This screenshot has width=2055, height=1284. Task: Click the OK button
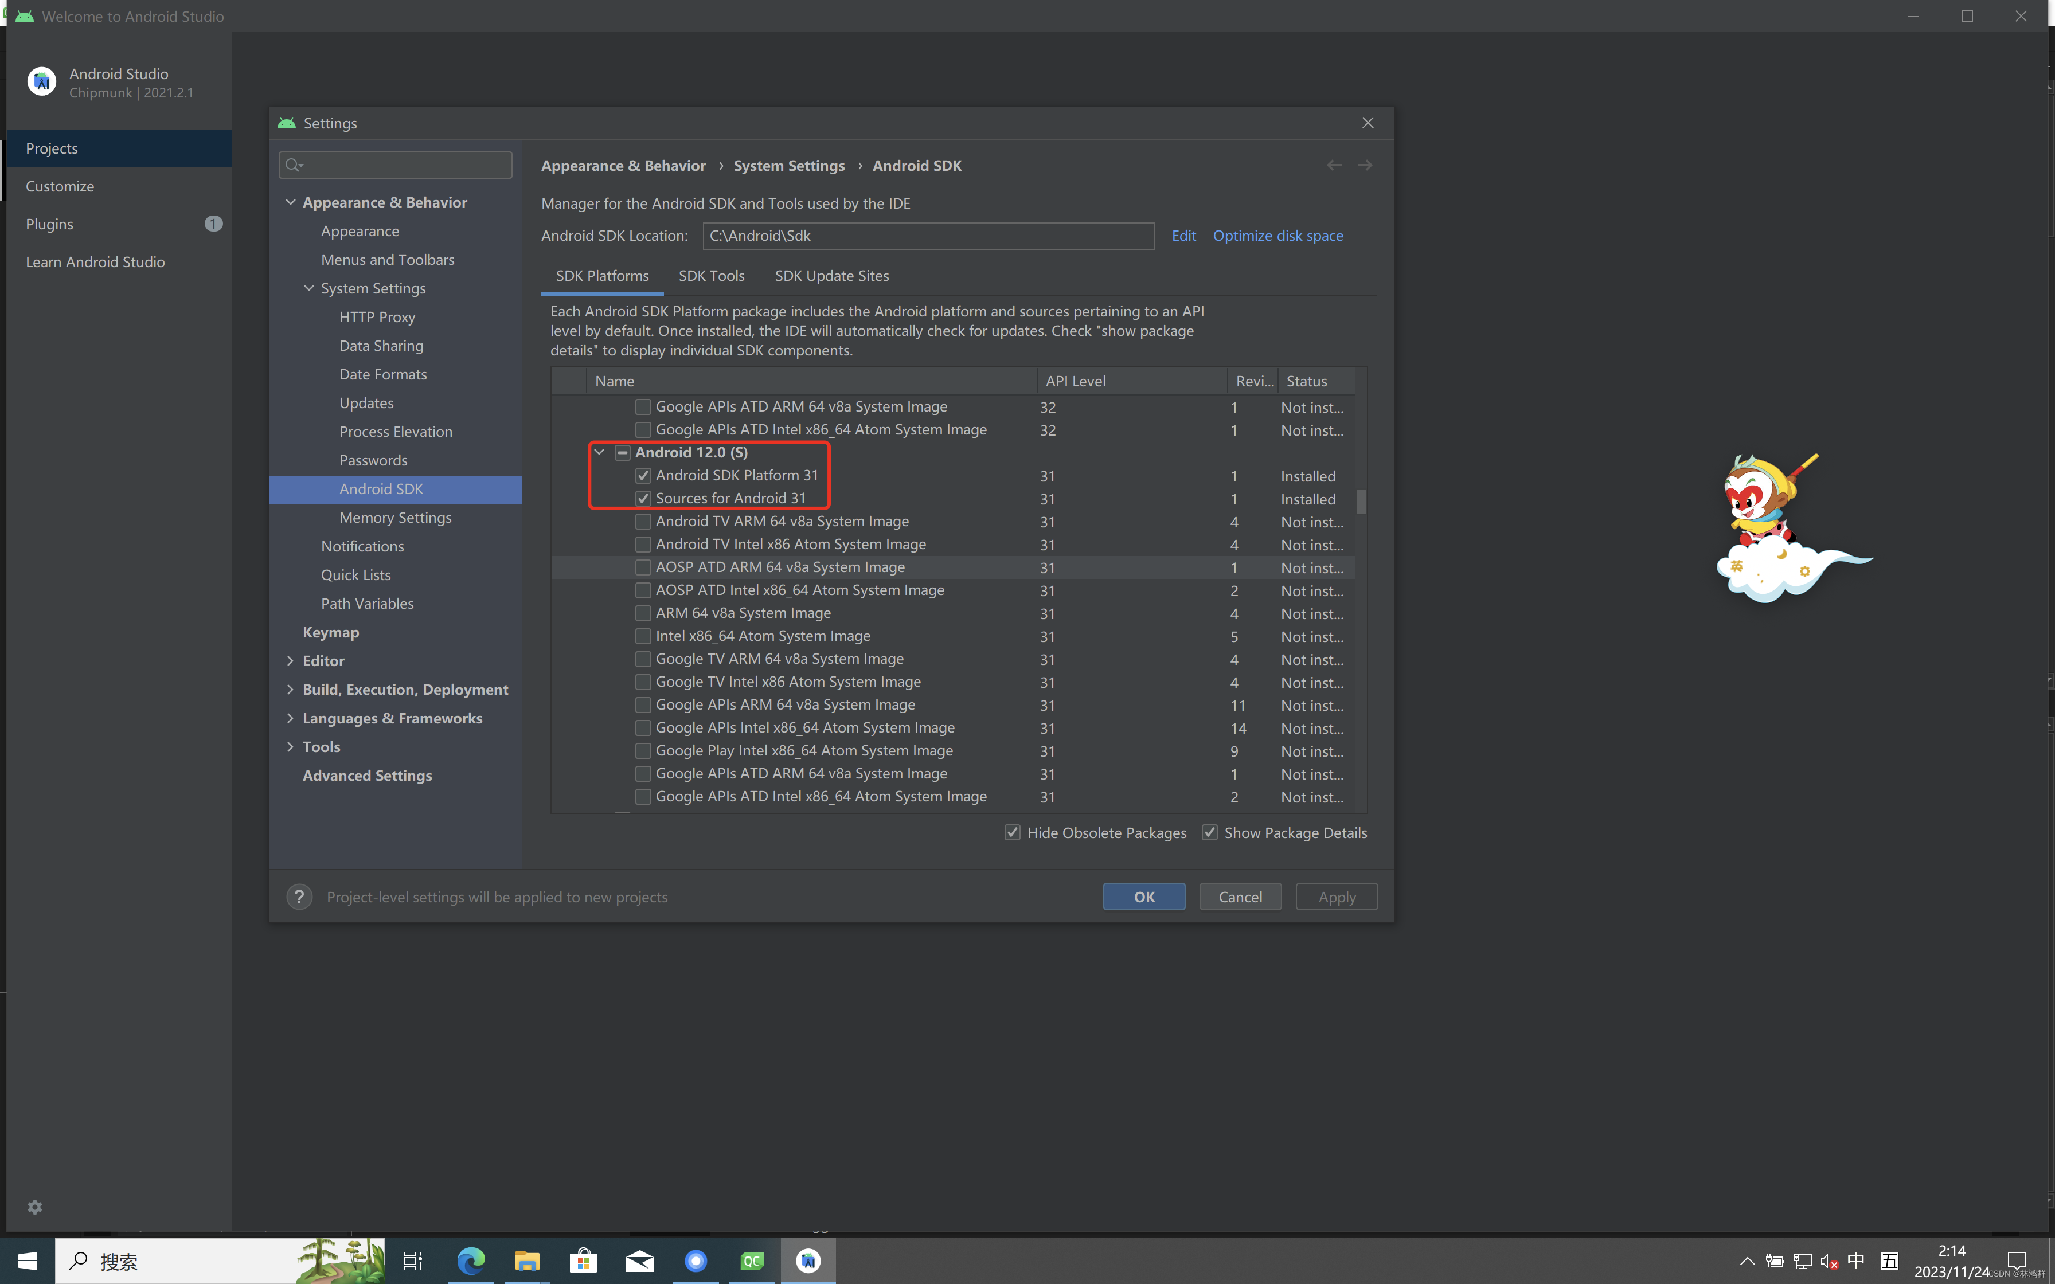1144,897
